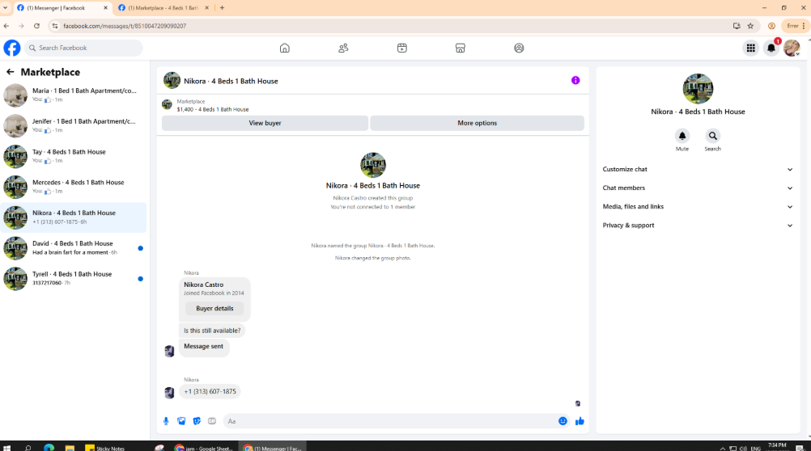Open the $1,400 - 4 Beds listing link
The height and width of the screenshot is (451, 811).
pyautogui.click(x=213, y=110)
